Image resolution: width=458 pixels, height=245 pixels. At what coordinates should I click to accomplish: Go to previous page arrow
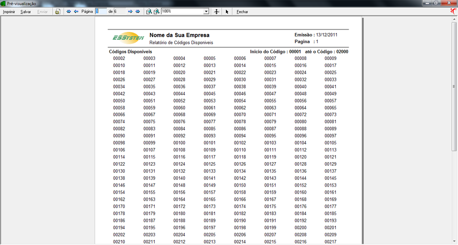click(76, 11)
